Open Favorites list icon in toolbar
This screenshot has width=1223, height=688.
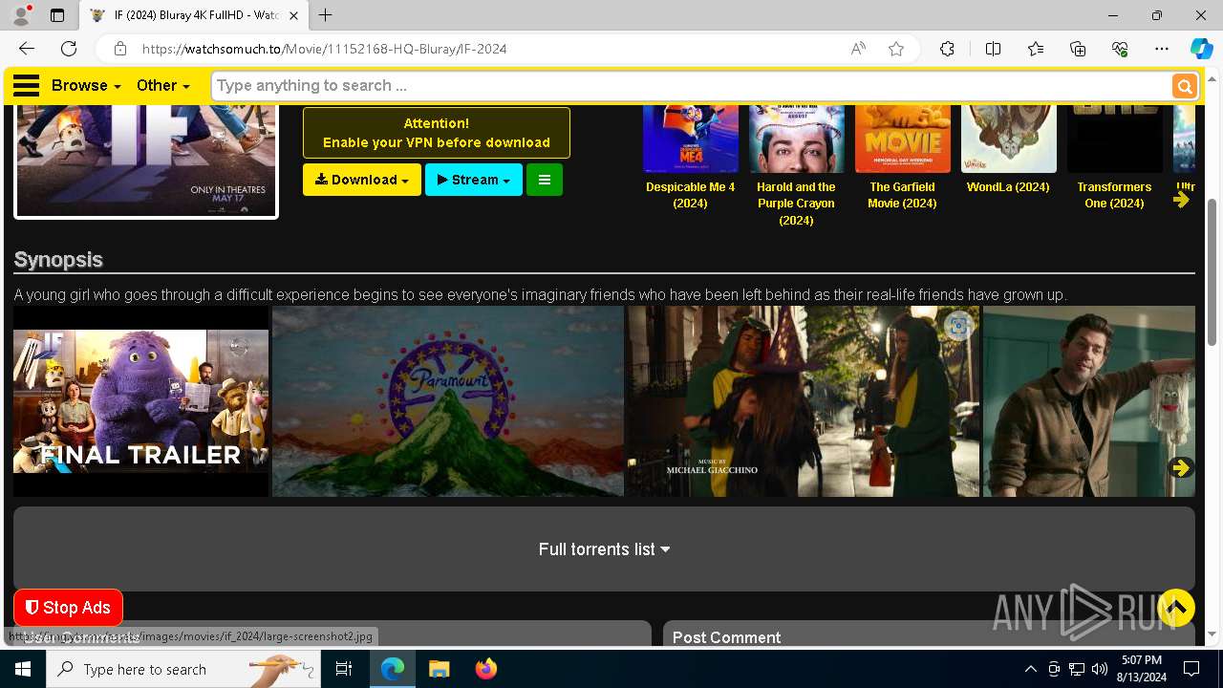click(x=1036, y=49)
